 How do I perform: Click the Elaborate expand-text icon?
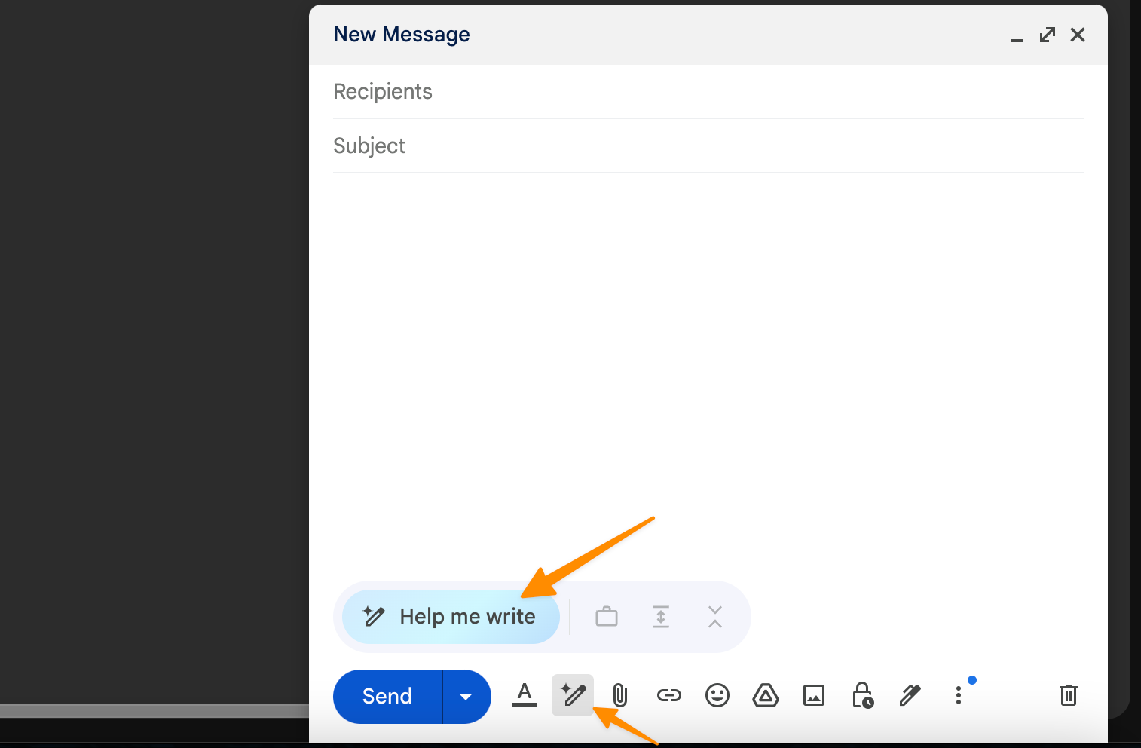pos(661,617)
